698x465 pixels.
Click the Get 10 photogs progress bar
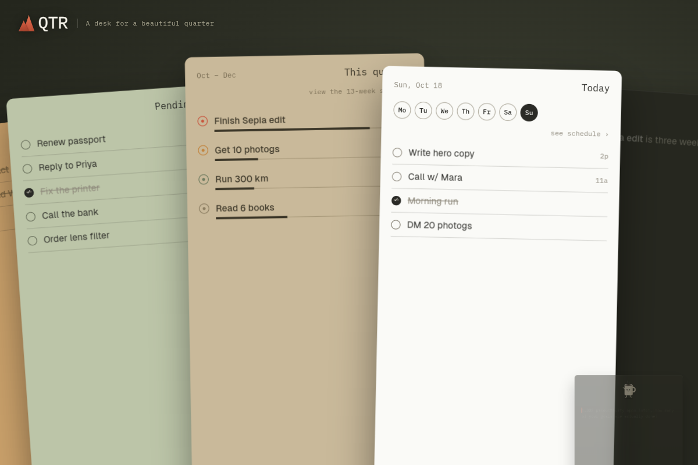click(299, 158)
